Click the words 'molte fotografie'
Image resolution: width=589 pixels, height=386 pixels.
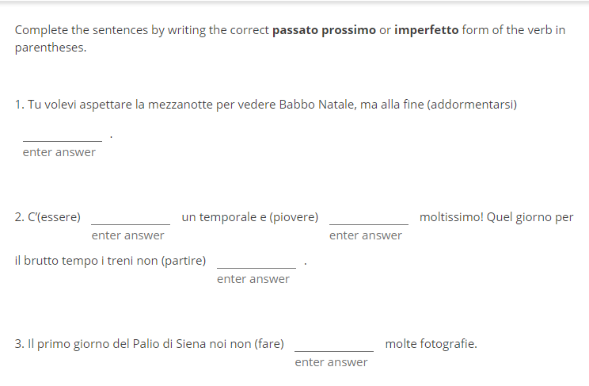[431, 344]
